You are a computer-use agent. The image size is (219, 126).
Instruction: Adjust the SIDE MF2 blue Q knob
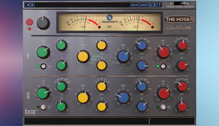coord(142,106)
